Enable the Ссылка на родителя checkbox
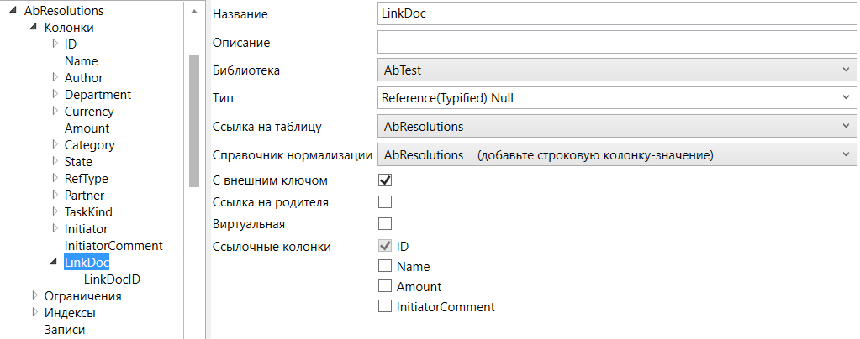This screenshot has height=339, width=860. (386, 201)
